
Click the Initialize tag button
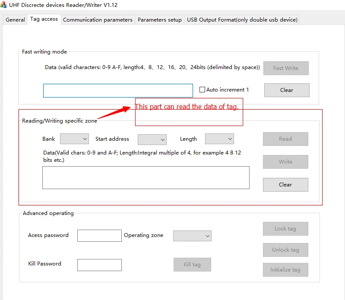285,270
